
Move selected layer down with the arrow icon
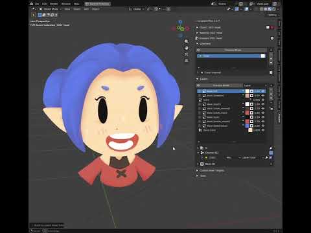pyautogui.click(x=271, y=98)
